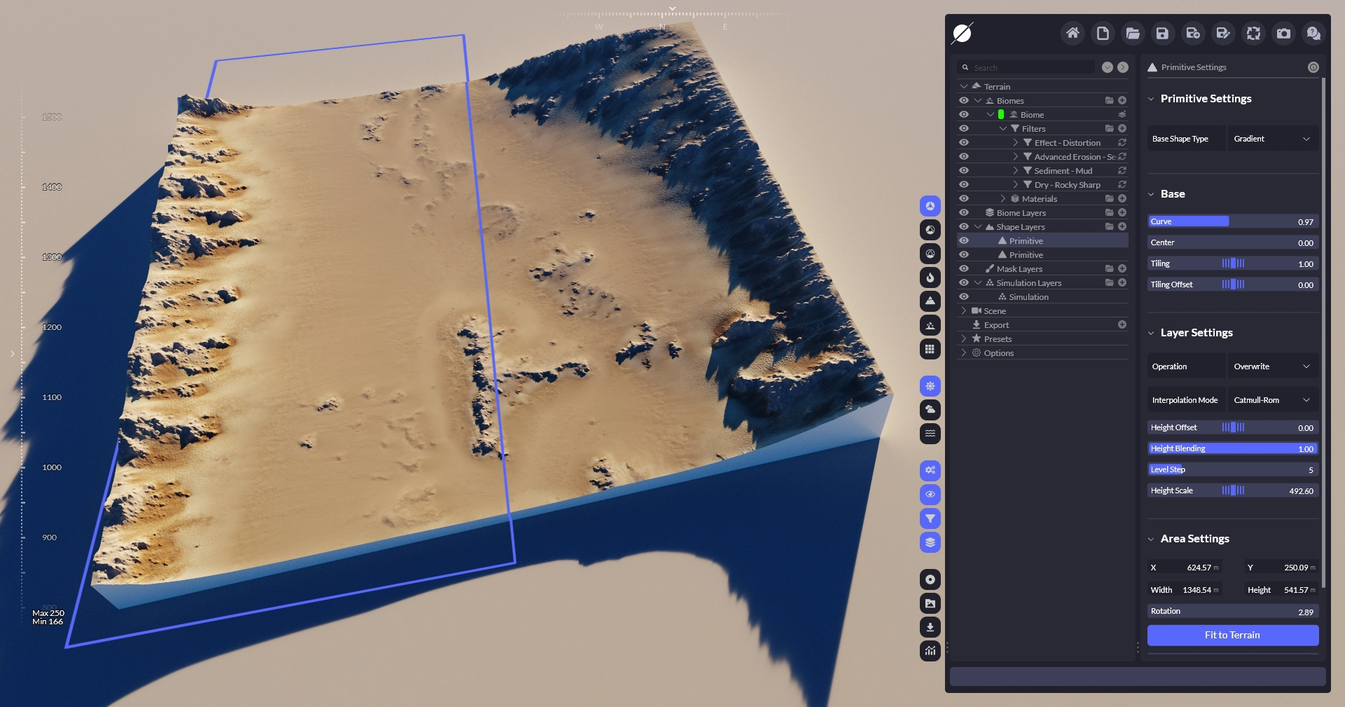Screen dimensions: 1345x707
Task: Click the Home icon in the top toolbar
Action: coord(1072,33)
